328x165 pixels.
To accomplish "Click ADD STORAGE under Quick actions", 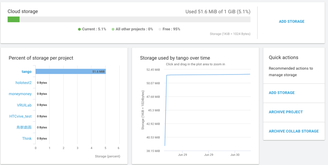I will (282, 93).
